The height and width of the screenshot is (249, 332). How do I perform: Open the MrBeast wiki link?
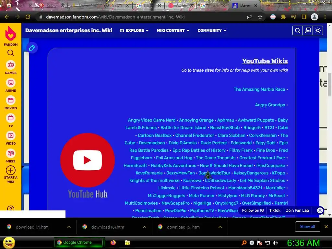pyautogui.click(x=277, y=196)
